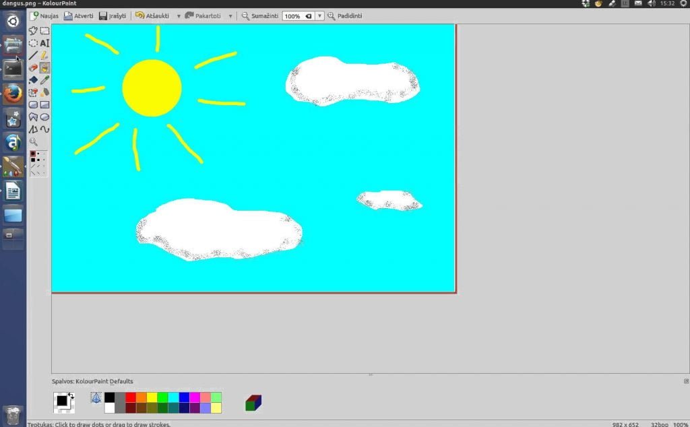This screenshot has width=690, height=427.
Task: Select the Line tool
Action: (33, 55)
